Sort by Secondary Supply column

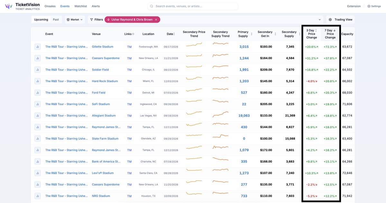[x=291, y=34]
